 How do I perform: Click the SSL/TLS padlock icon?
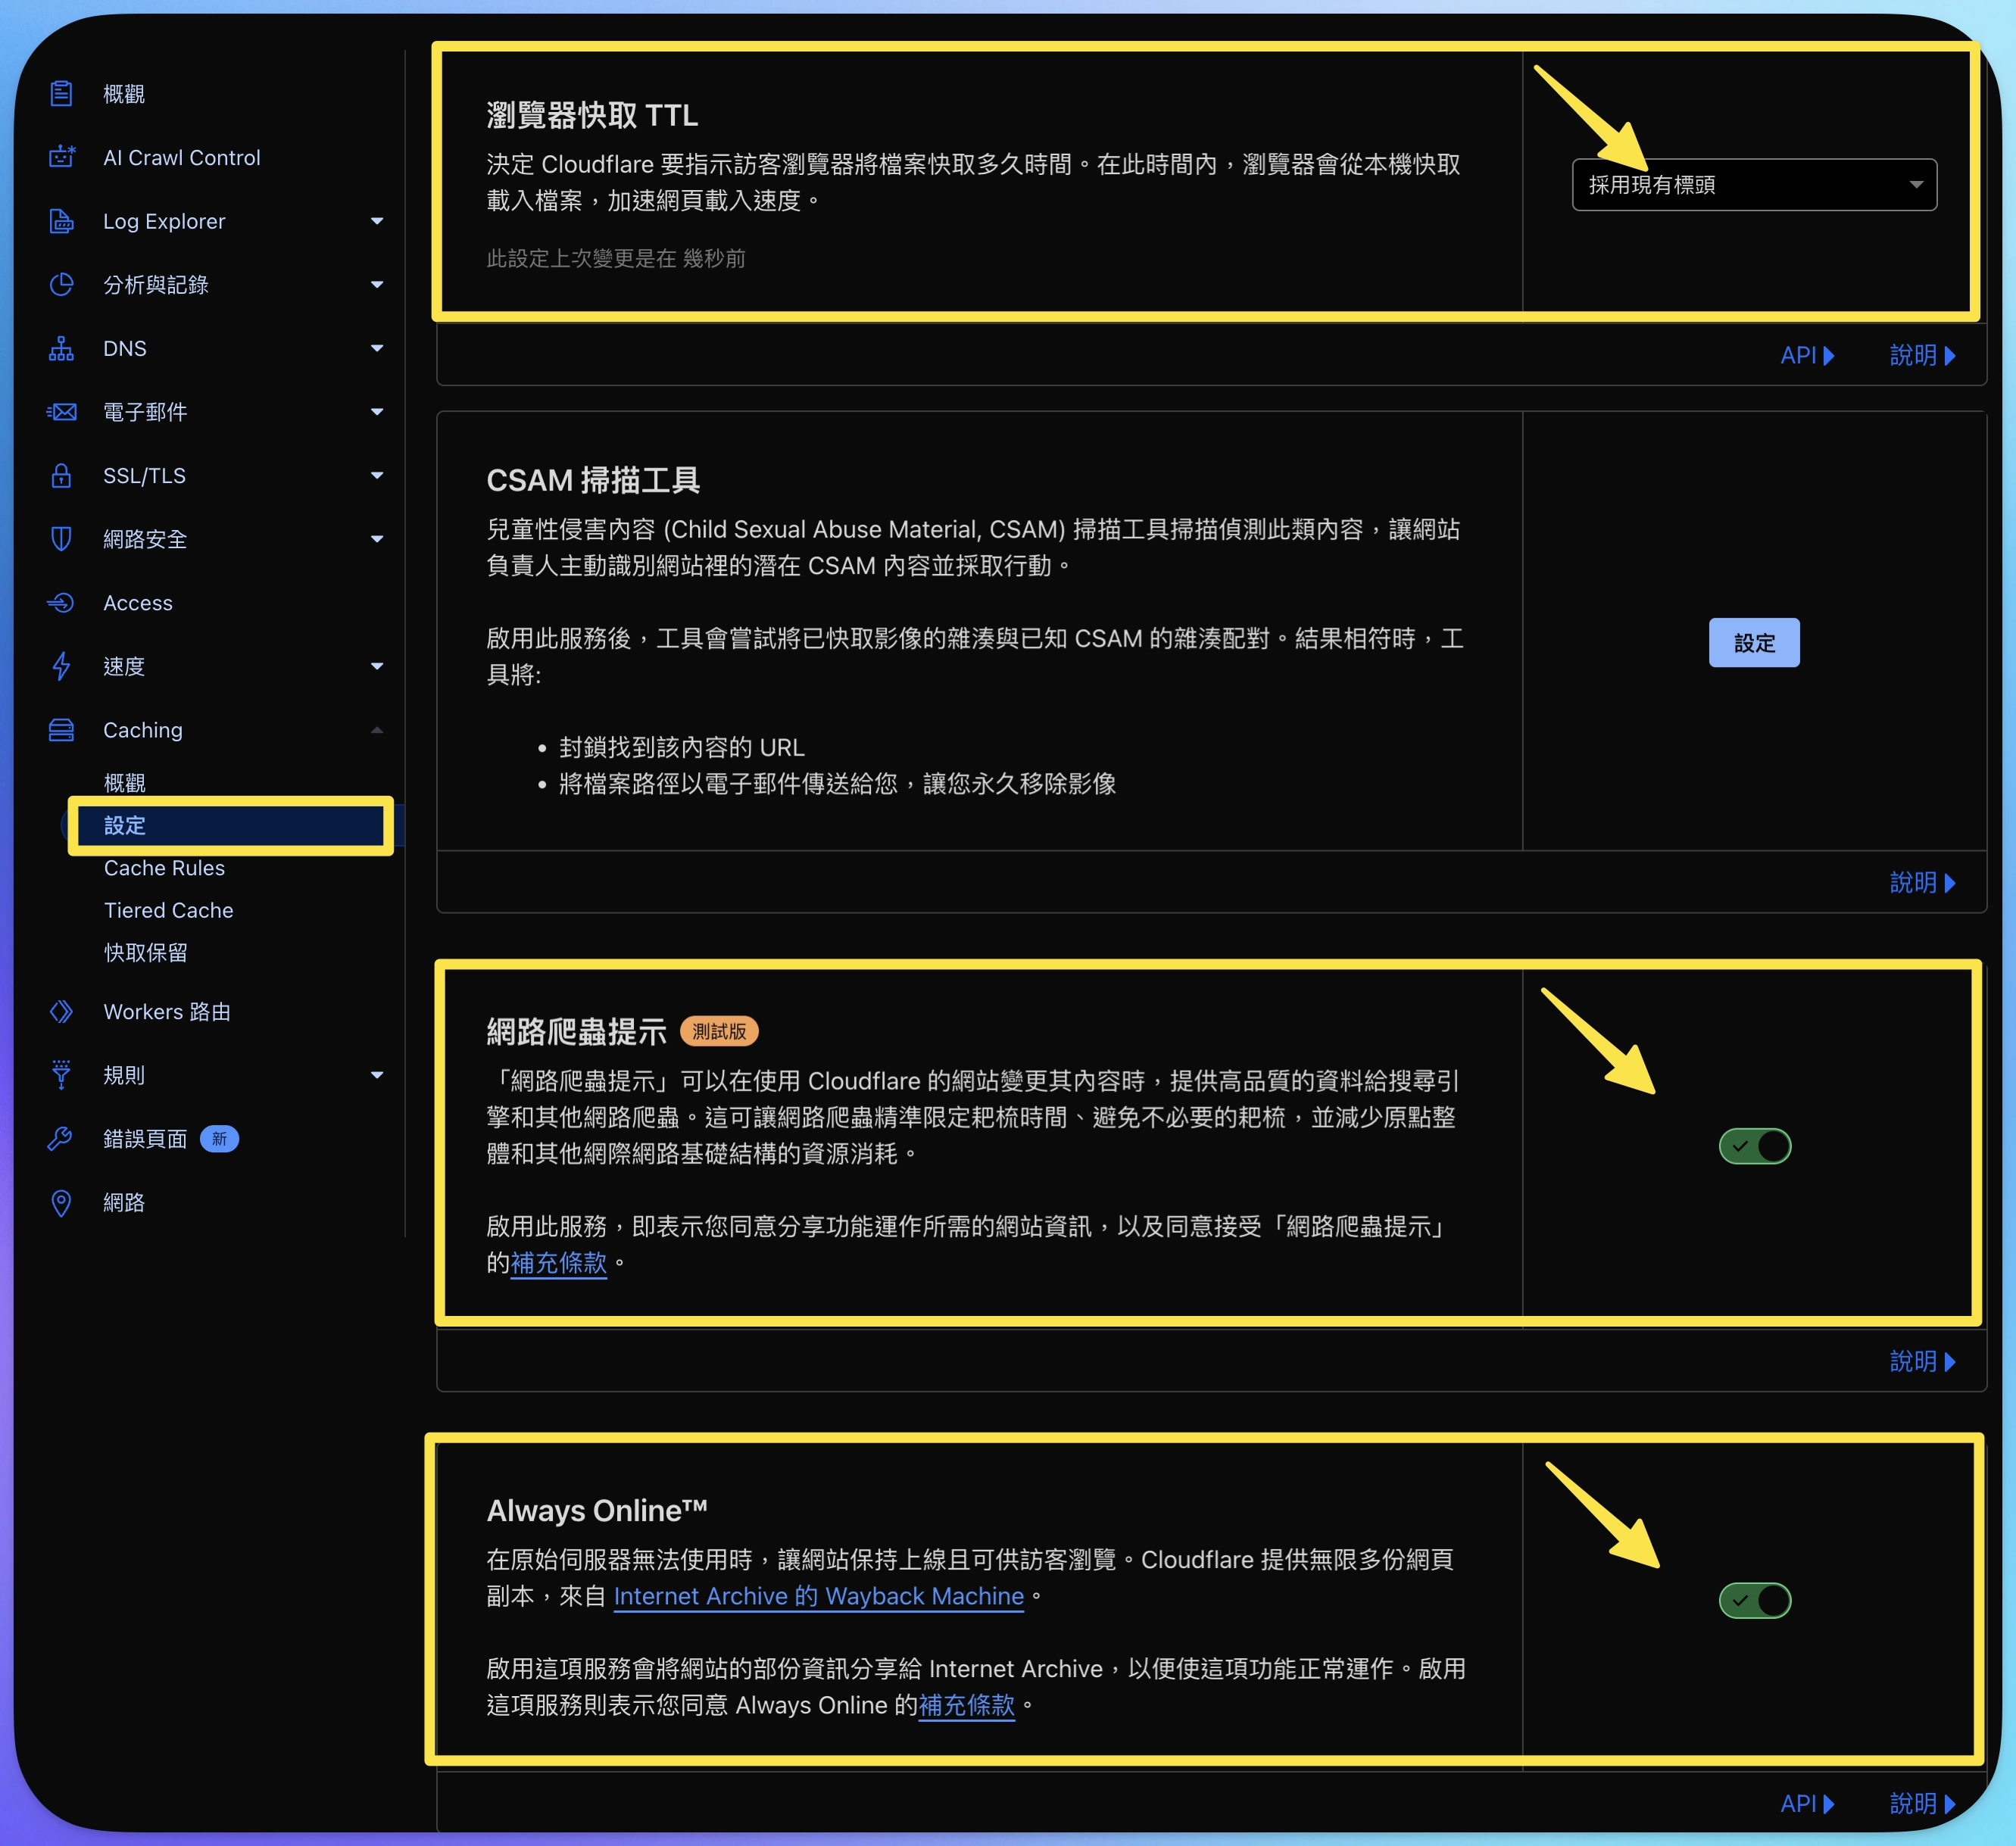coord(61,475)
